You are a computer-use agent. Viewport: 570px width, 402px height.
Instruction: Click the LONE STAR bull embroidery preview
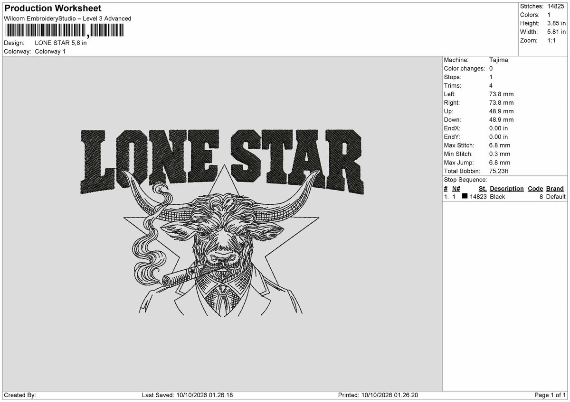221,222
